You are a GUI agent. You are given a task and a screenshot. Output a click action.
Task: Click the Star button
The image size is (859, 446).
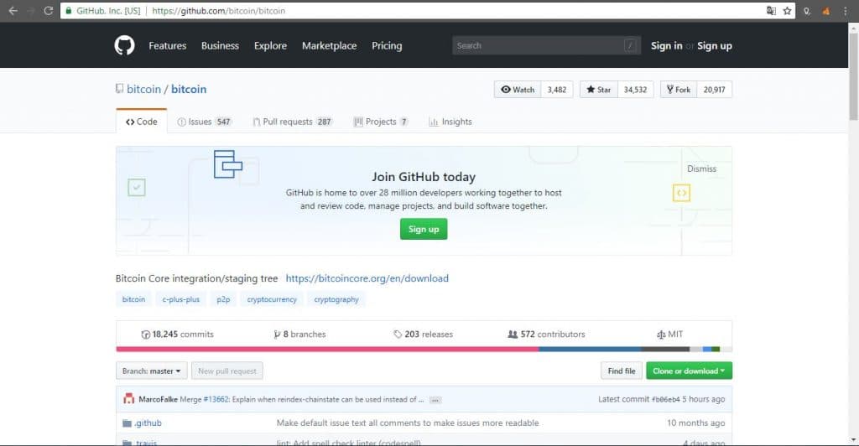599,90
